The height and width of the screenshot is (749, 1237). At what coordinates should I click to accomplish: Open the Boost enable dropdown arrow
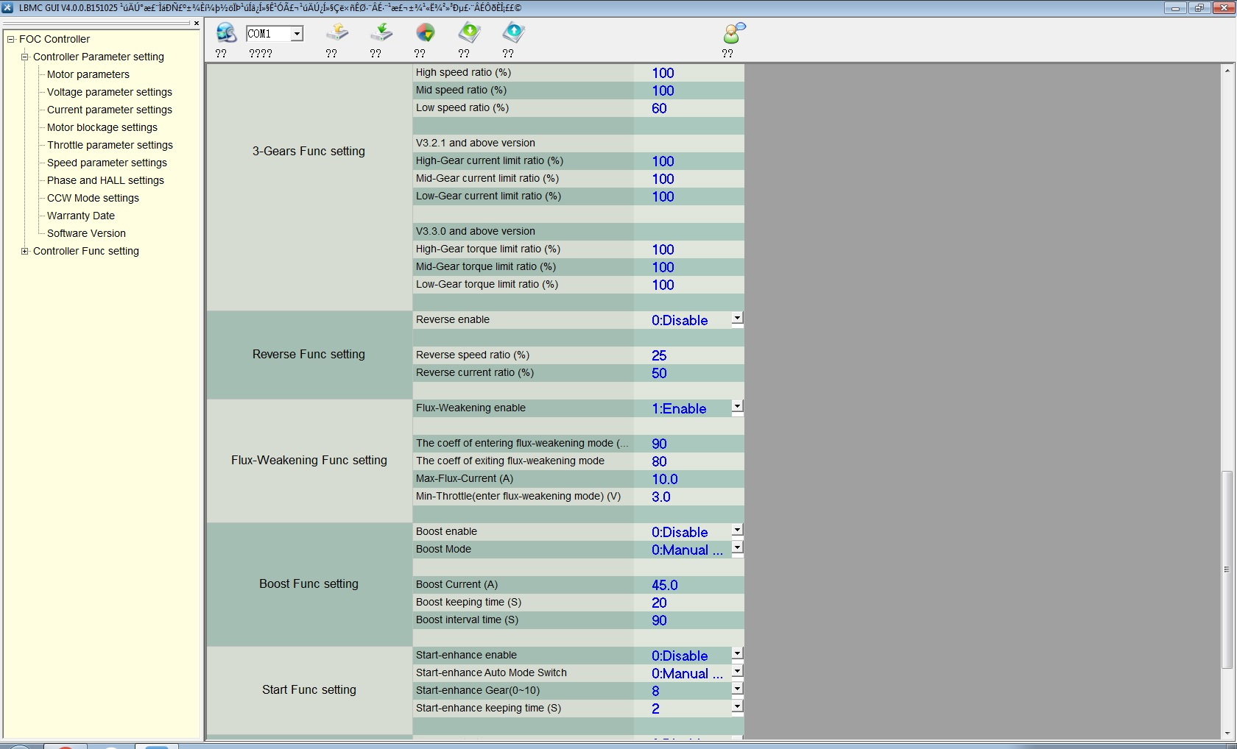coord(737,530)
